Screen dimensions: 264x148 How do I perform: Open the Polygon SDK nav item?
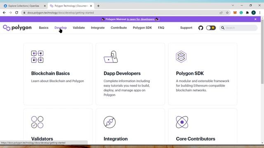(142, 28)
